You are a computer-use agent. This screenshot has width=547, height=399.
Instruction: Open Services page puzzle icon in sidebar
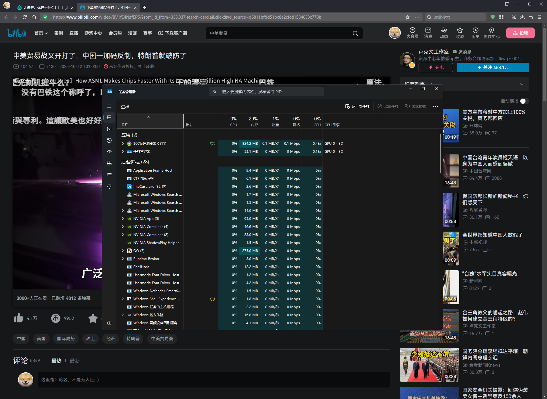tap(109, 186)
